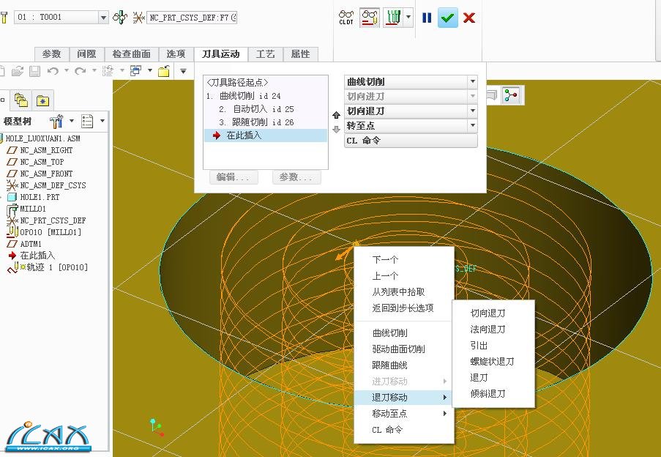Screen dimensions: 661x457
Task: Select the 刀具运动 tab
Action: click(x=221, y=54)
